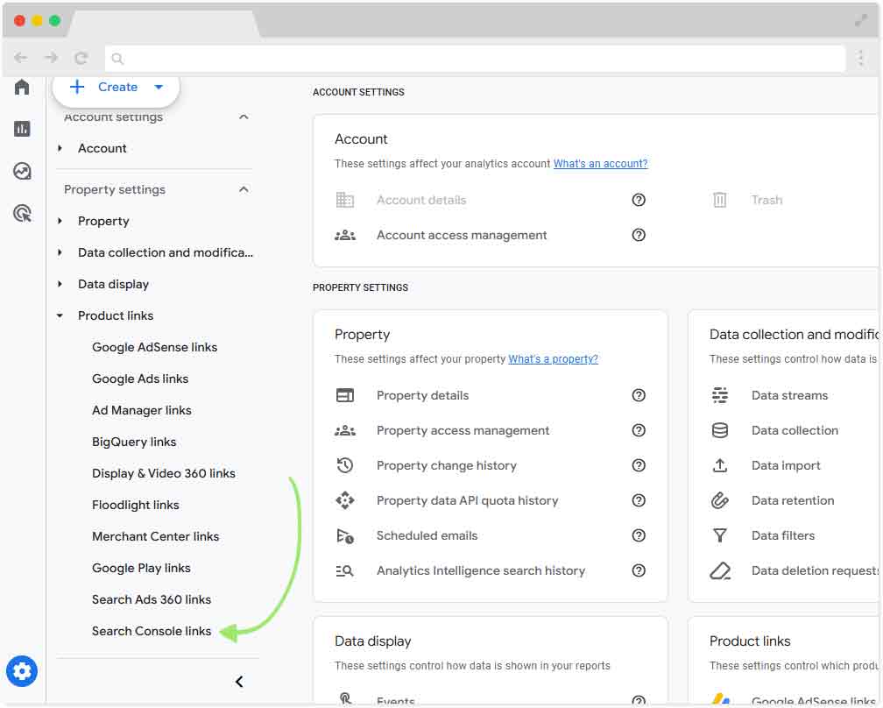The width and height of the screenshot is (883, 708).
Task: Select Floodlight links in sidebar
Action: click(135, 505)
